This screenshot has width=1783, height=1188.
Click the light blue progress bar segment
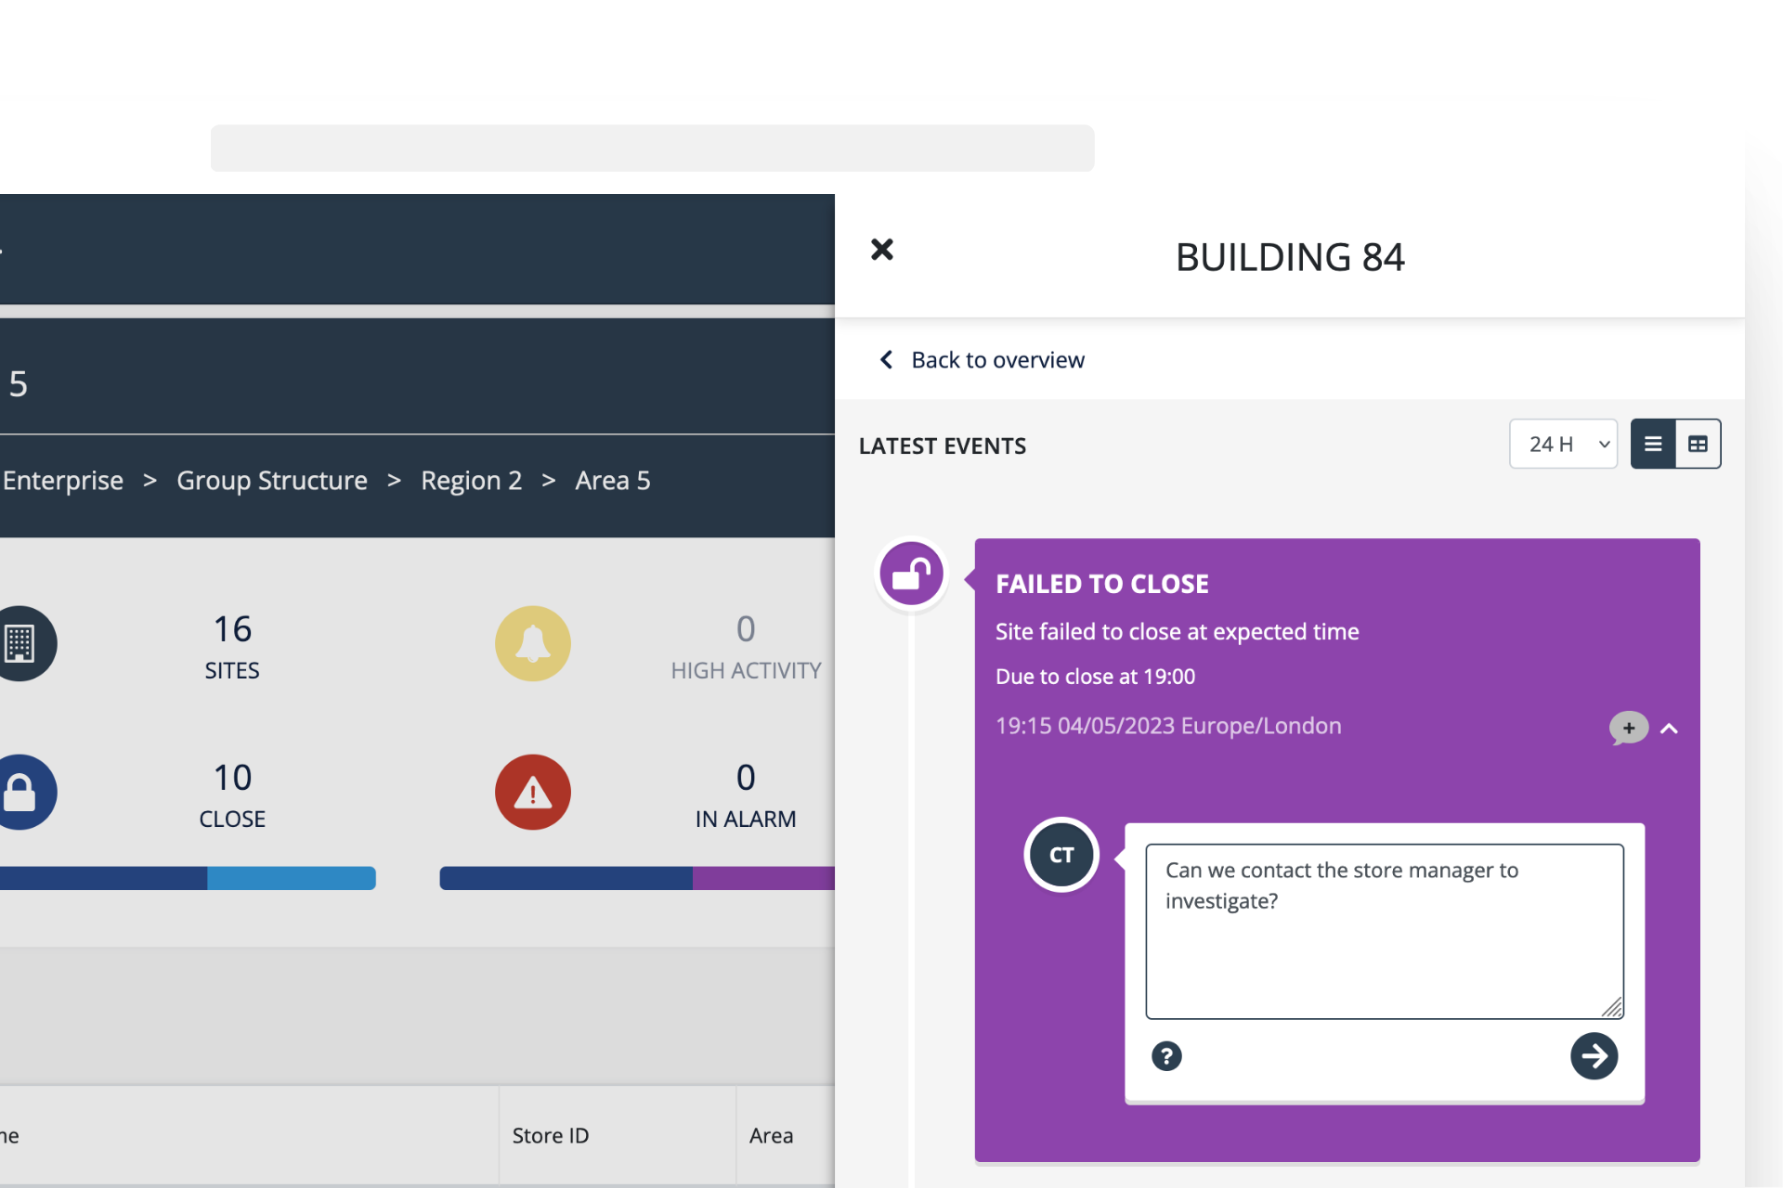pos(291,878)
